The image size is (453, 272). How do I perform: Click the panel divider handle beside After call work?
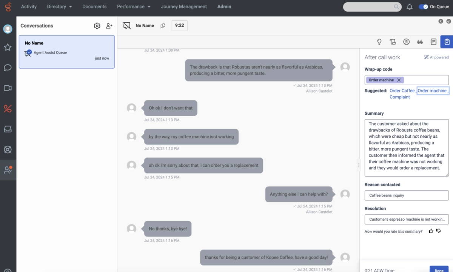pyautogui.click(x=359, y=166)
